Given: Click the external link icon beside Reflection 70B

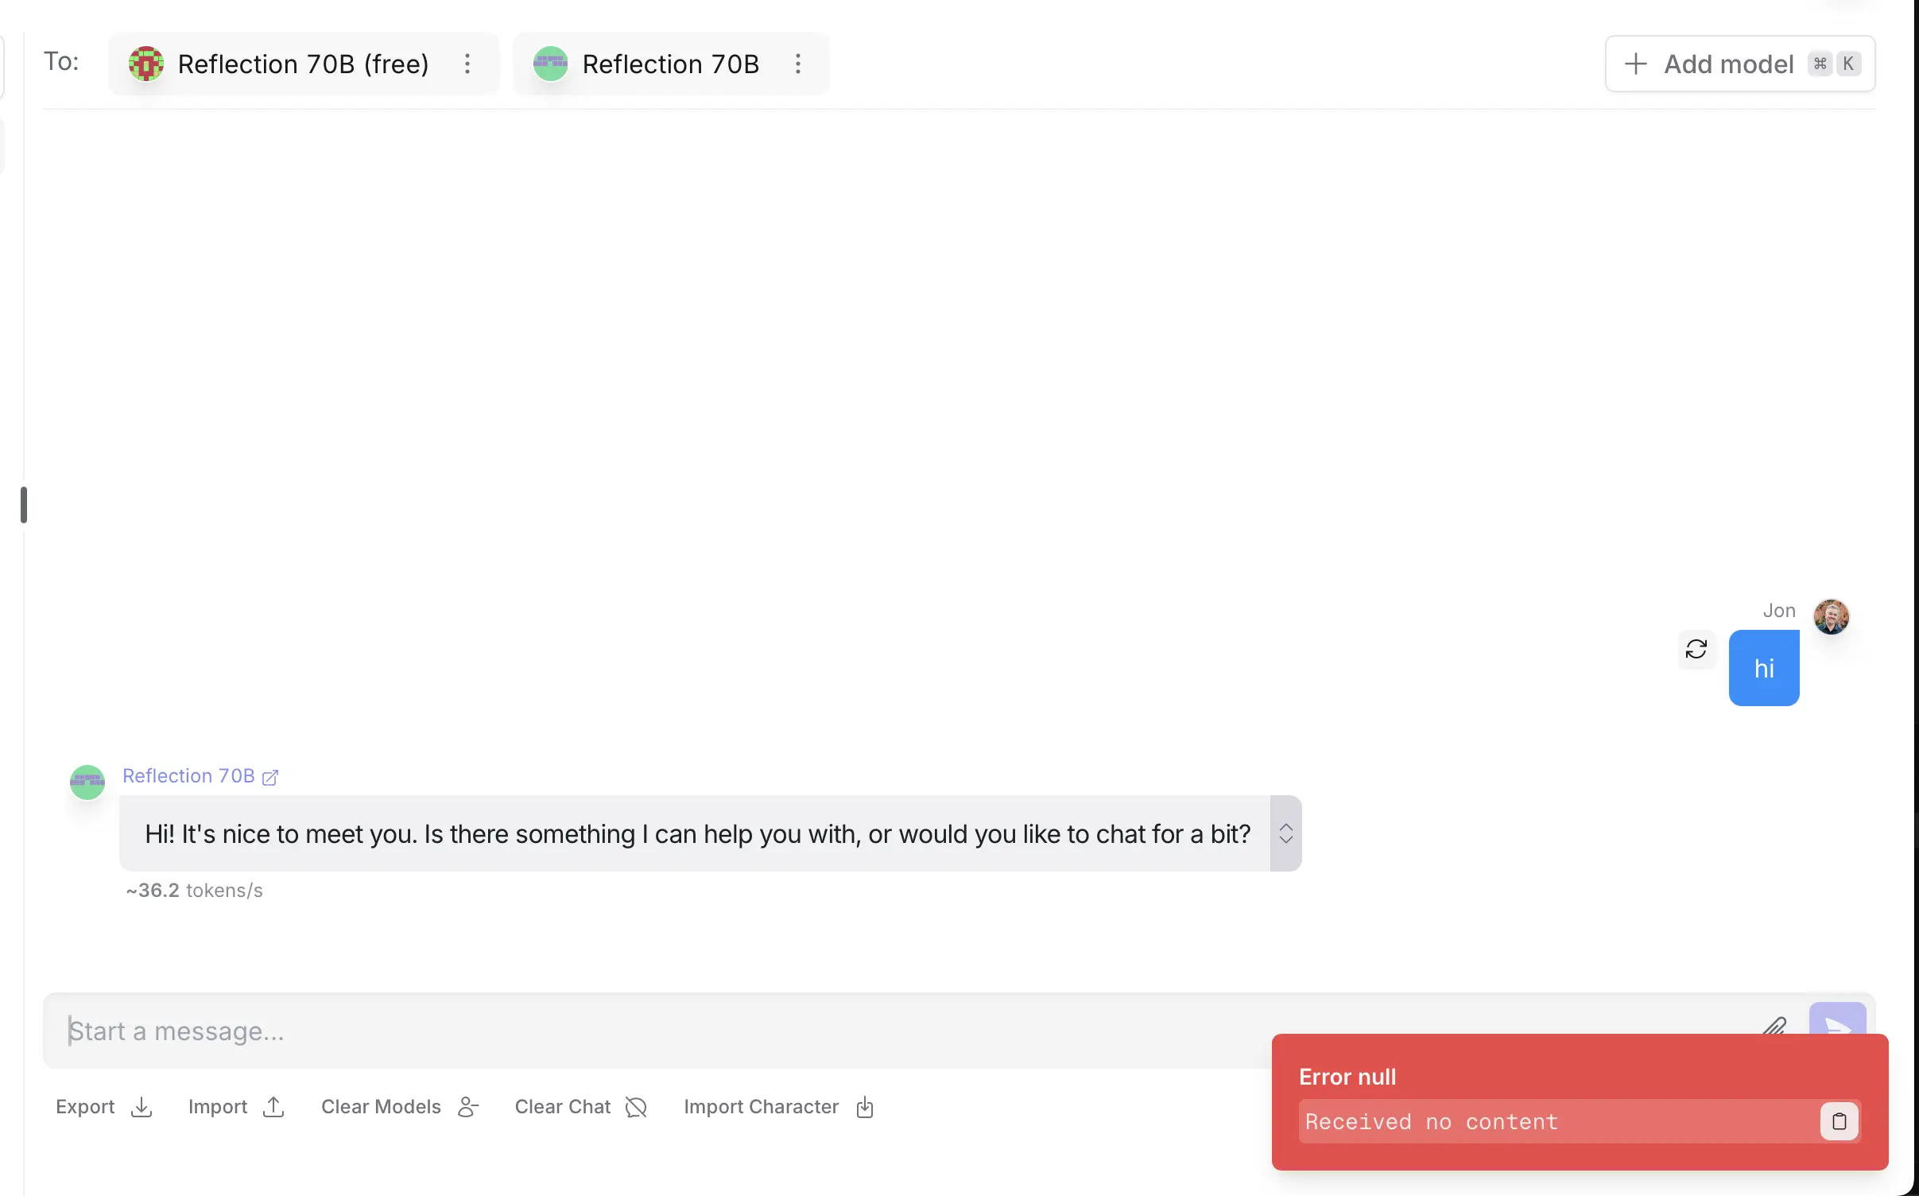Looking at the screenshot, I should (x=270, y=777).
